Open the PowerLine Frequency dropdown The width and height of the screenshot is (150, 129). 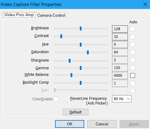click(x=122, y=99)
